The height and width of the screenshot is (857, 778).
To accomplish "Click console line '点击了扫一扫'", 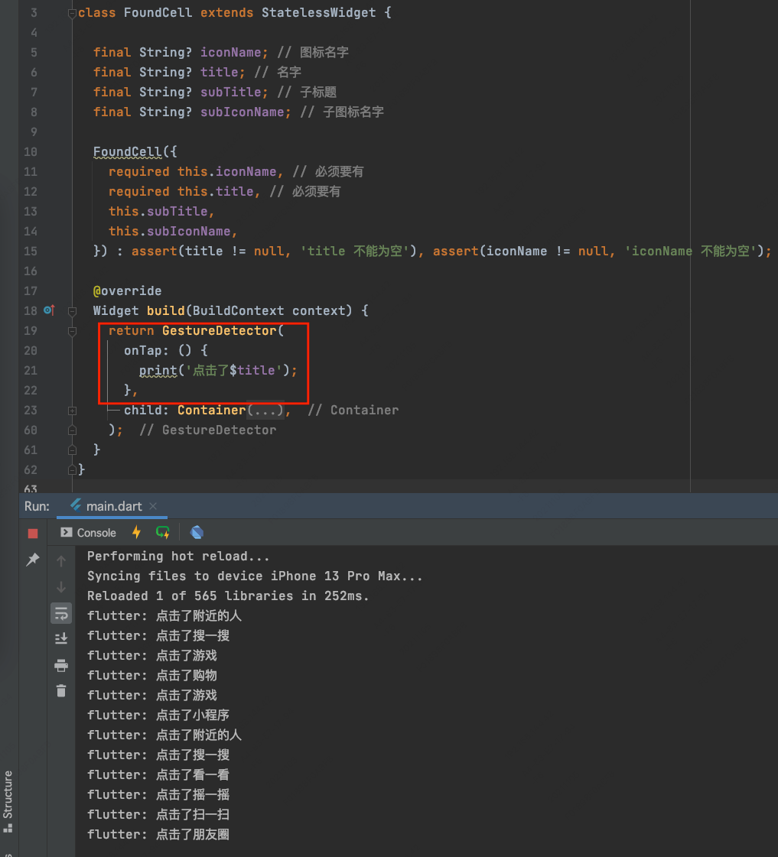I will (x=158, y=814).
